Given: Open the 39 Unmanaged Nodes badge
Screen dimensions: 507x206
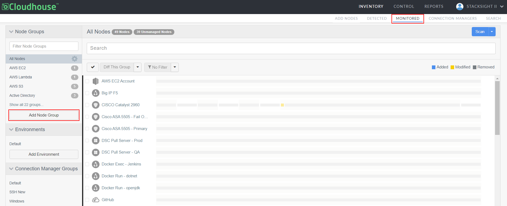Looking at the screenshot, I should coord(154,32).
